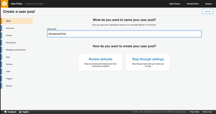Jump to the Review step in sidebar
This screenshot has height=114, width=216.
point(9,86)
